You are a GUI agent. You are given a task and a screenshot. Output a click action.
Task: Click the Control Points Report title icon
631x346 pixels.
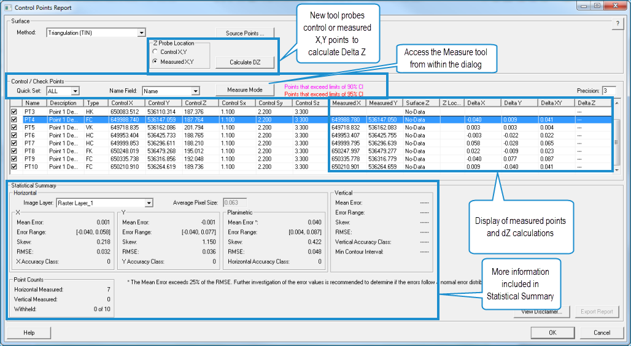click(7, 7)
